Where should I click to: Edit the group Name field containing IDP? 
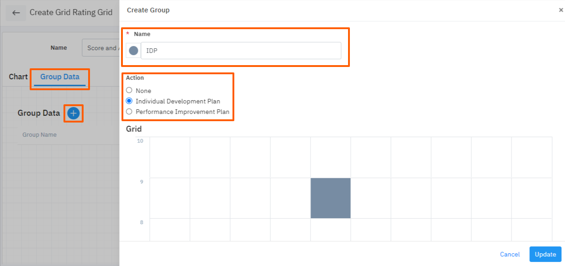pos(241,51)
